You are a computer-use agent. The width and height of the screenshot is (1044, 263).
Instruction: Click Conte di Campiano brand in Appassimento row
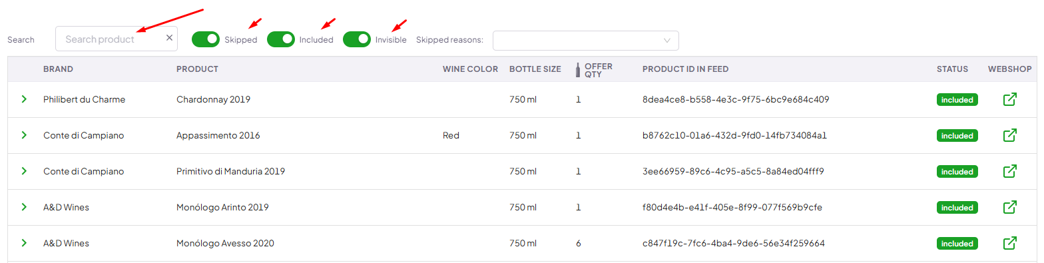[83, 135]
